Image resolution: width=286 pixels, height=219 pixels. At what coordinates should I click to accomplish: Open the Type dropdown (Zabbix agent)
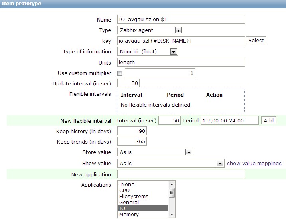pyautogui.click(x=150, y=30)
